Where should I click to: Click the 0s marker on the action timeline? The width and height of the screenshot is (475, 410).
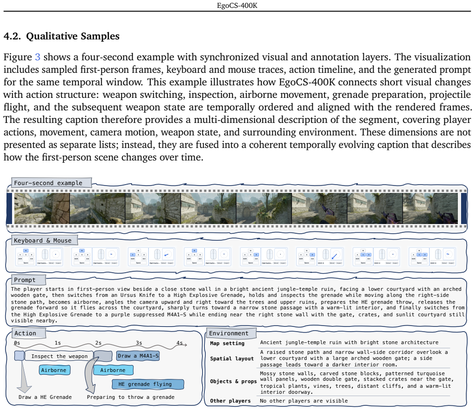pos(17,343)
